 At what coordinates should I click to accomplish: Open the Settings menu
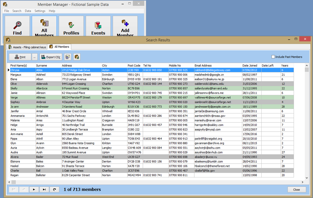click(40, 11)
